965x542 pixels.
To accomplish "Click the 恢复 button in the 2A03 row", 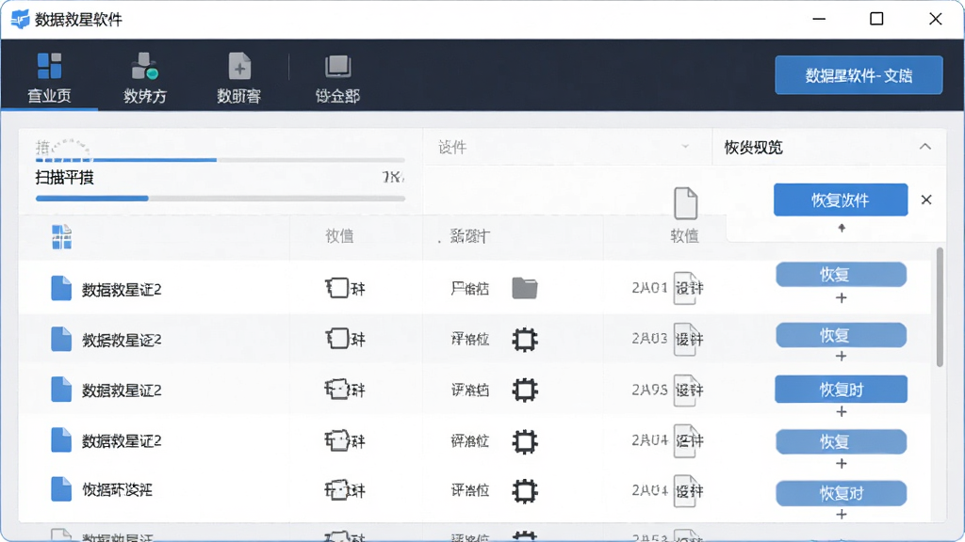I will pyautogui.click(x=841, y=335).
